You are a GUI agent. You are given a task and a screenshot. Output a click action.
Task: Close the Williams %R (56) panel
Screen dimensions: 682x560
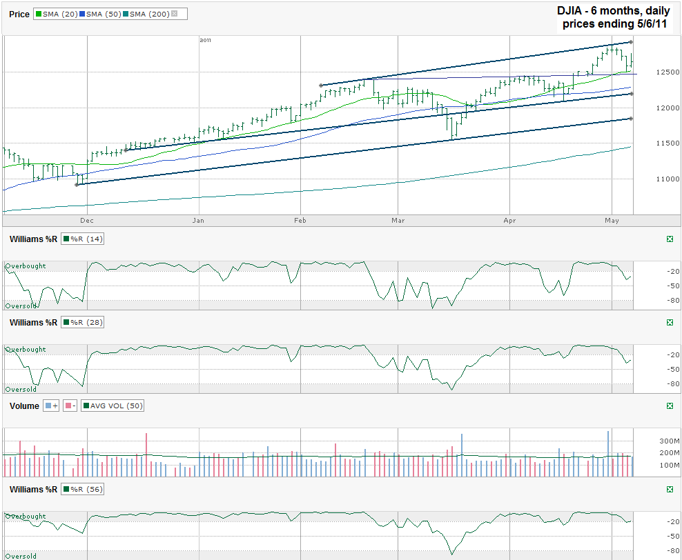(670, 489)
